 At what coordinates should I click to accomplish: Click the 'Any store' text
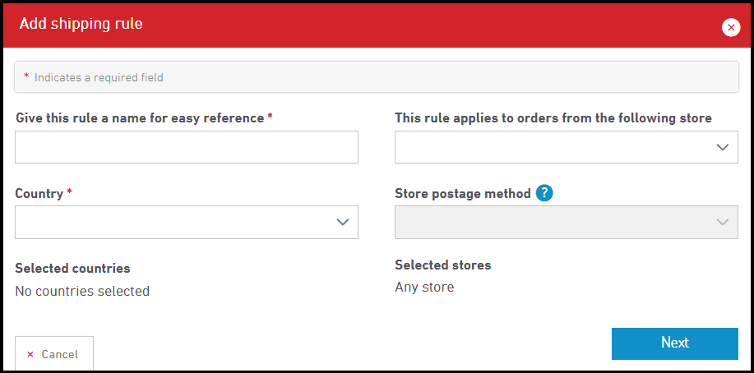point(424,287)
